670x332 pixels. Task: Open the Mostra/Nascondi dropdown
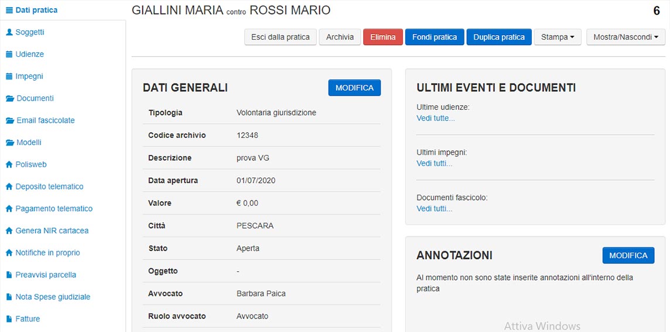click(626, 37)
